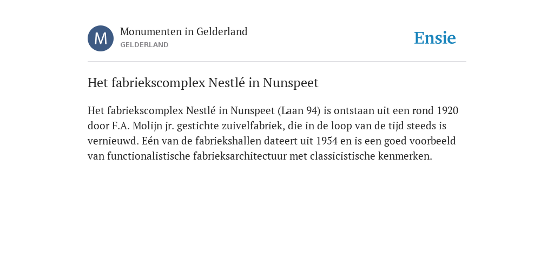554x277 pixels.
Task: Select the GELDERLAND category label
Action: [x=144, y=45]
